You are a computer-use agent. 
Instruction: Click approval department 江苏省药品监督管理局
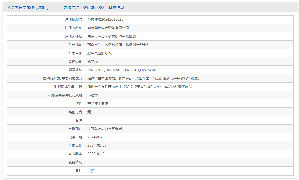click(104, 129)
